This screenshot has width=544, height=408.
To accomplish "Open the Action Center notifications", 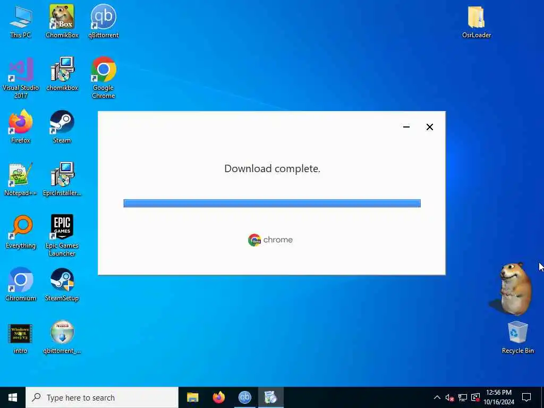I will pyautogui.click(x=526, y=397).
